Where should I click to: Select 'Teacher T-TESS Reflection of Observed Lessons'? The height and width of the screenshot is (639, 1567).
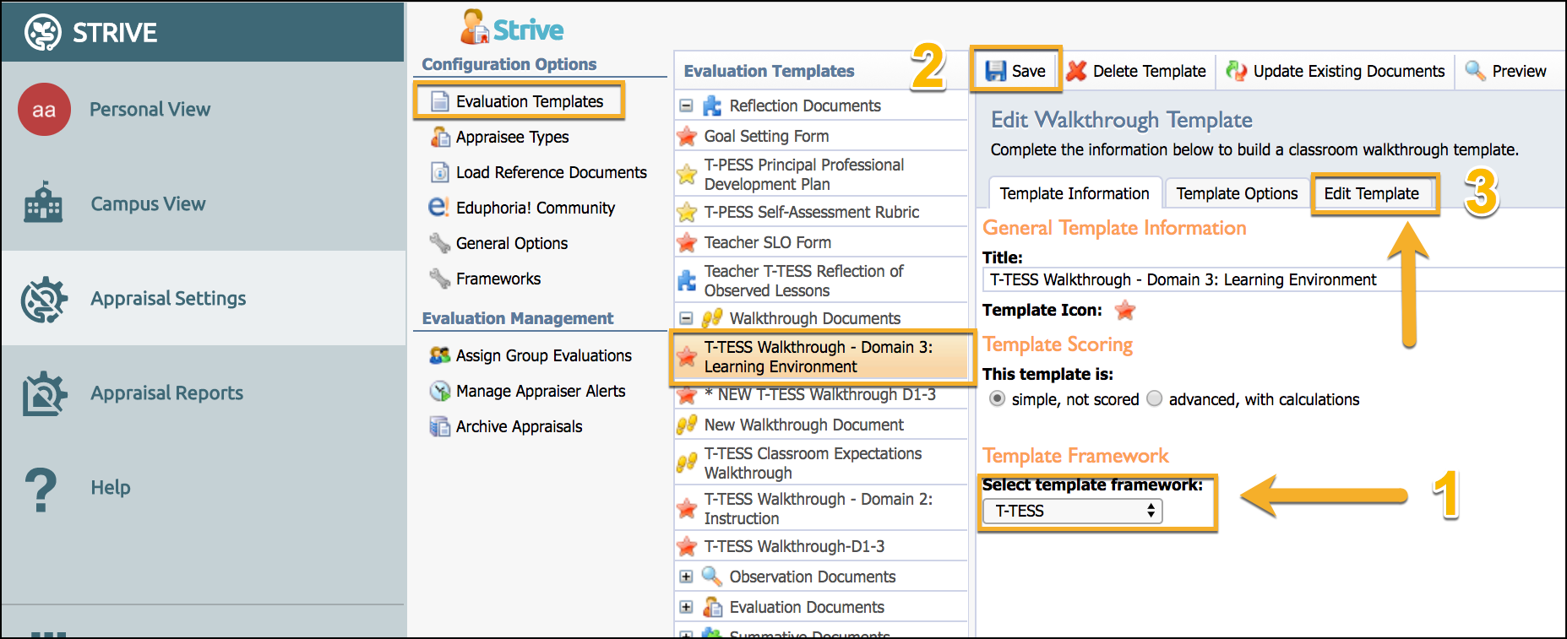[x=821, y=280]
